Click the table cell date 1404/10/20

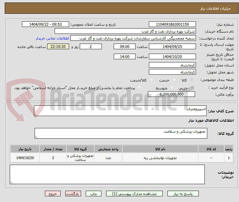25,158
